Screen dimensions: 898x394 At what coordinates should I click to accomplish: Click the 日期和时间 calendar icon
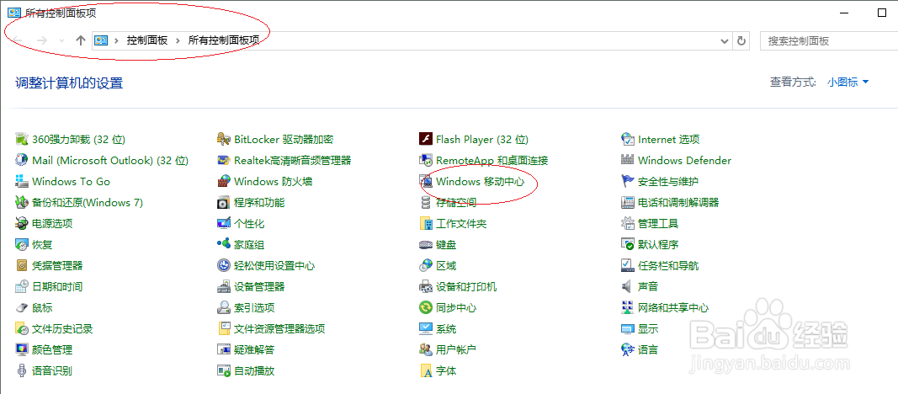(22, 286)
